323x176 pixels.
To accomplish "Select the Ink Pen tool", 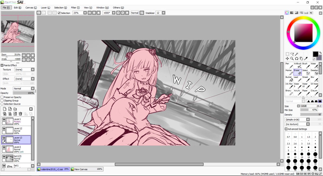I will tap(289, 85).
